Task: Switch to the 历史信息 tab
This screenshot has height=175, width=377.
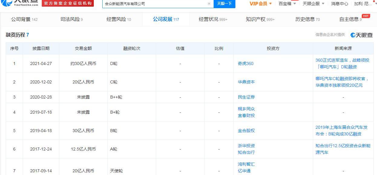Action: point(307,19)
